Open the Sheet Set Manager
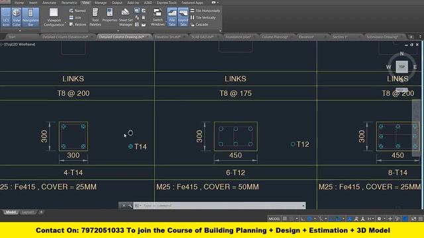This screenshot has height=238, width=424. [125, 17]
